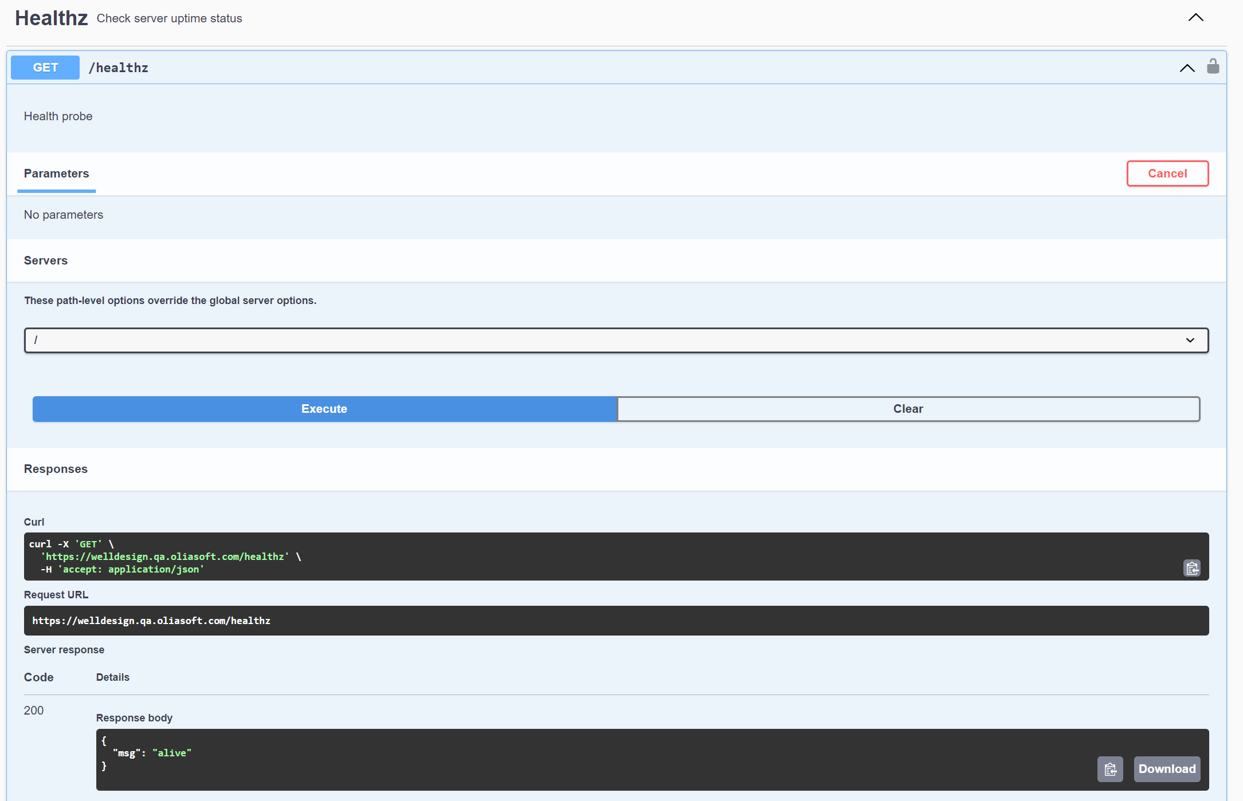1243x801 pixels.
Task: Click the Healthz section heading
Action: (52, 18)
